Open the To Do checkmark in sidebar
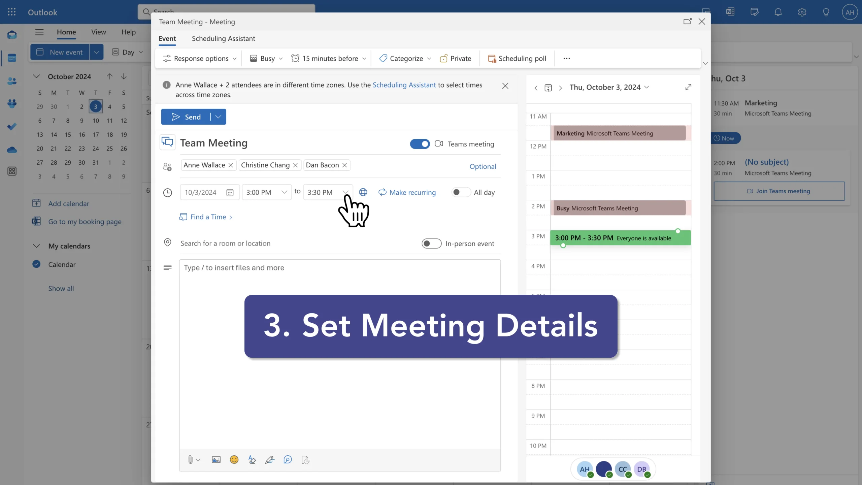Image resolution: width=862 pixels, height=485 pixels. click(x=12, y=127)
